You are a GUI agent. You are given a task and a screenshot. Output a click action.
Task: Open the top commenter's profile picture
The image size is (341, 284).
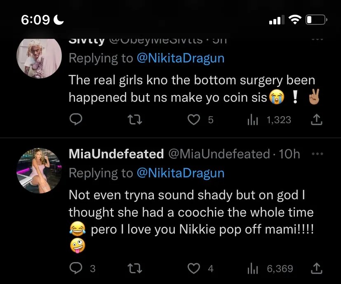39,58
